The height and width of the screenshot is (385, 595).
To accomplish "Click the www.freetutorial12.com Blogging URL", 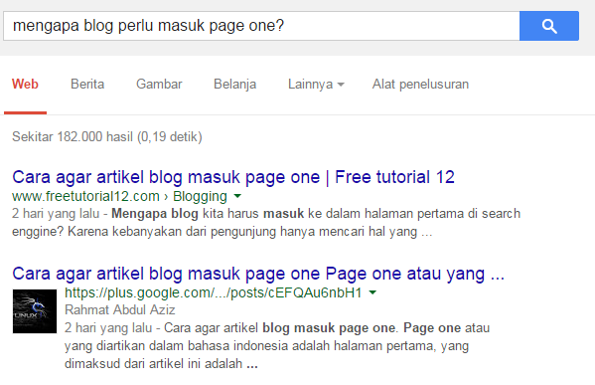I will pyautogui.click(x=119, y=196).
